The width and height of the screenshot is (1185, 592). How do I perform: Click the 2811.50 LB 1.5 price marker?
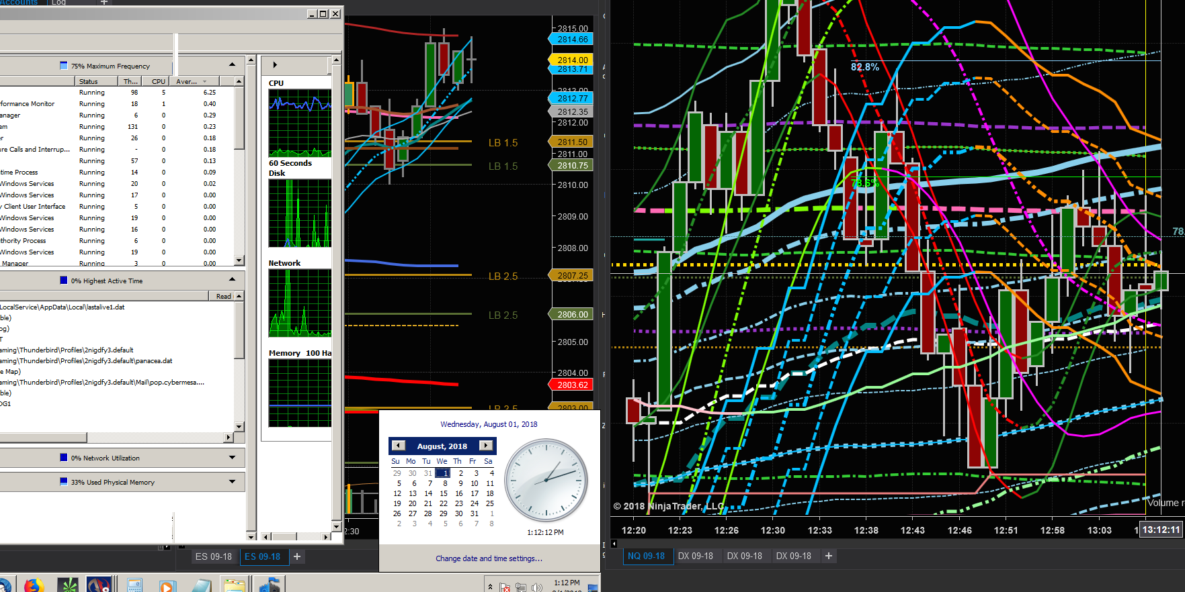tap(572, 142)
